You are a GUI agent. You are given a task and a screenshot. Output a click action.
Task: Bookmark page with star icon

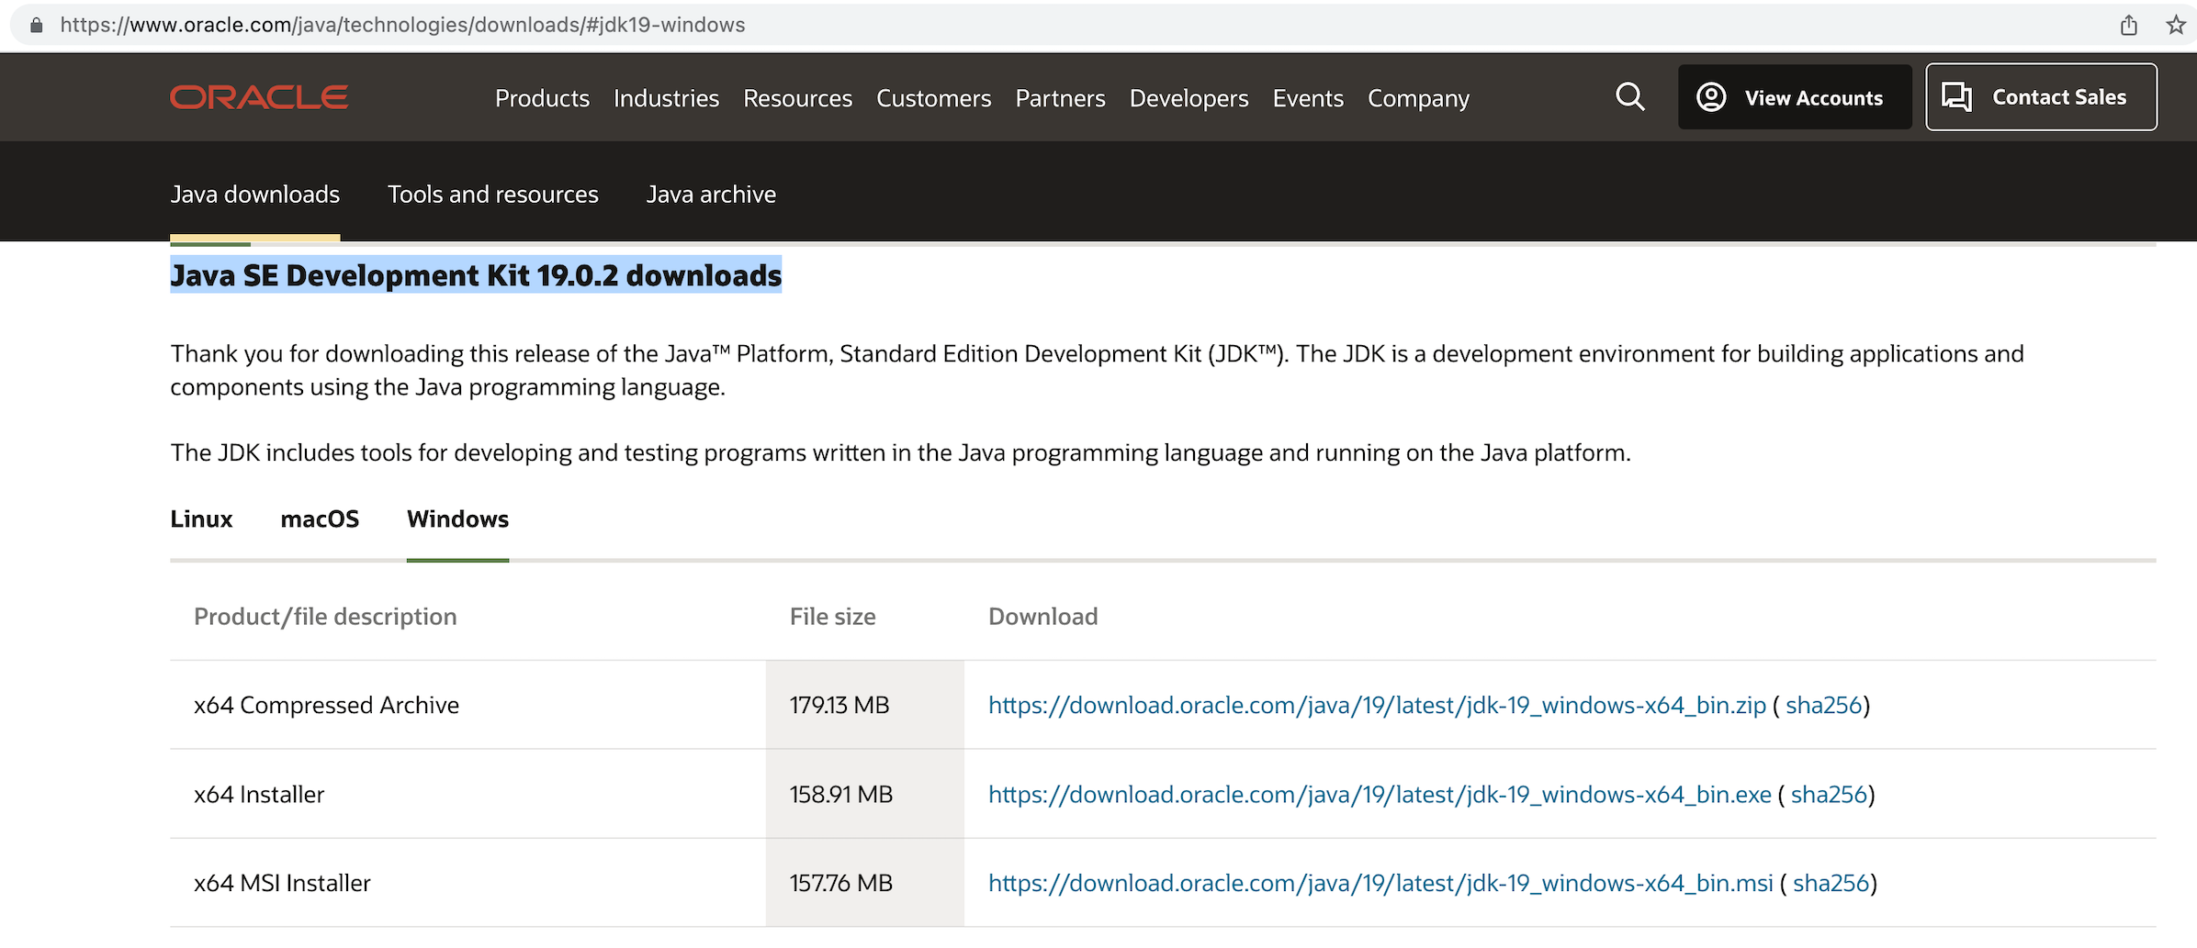coord(2176,25)
